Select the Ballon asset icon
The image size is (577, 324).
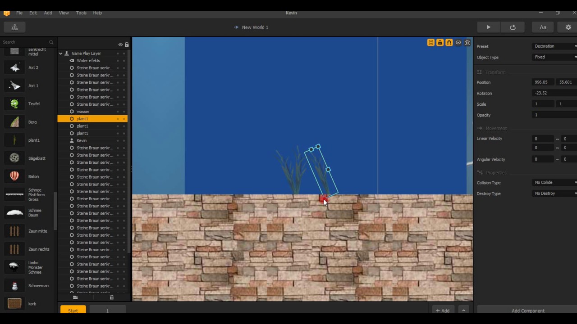click(14, 176)
